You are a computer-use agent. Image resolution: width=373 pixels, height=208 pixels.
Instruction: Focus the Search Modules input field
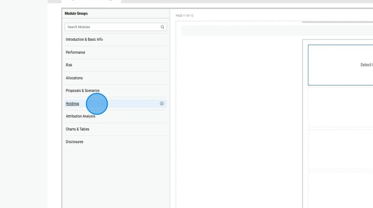tap(116, 27)
